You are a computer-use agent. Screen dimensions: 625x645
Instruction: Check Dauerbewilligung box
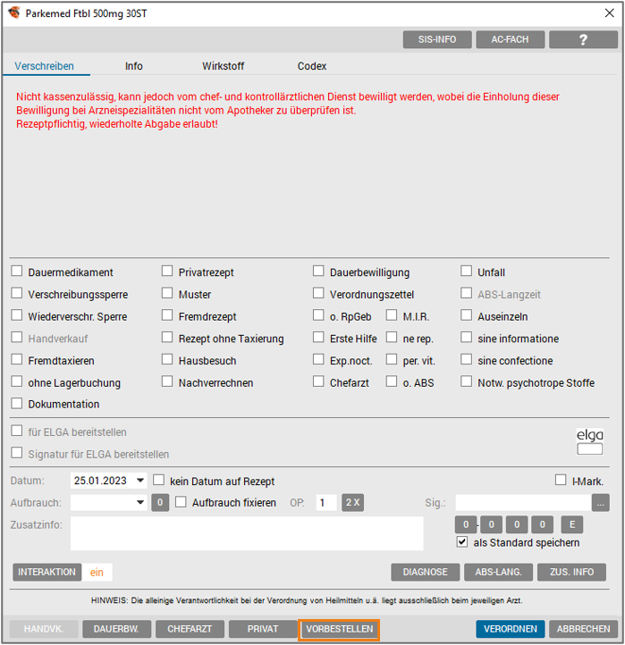point(318,271)
